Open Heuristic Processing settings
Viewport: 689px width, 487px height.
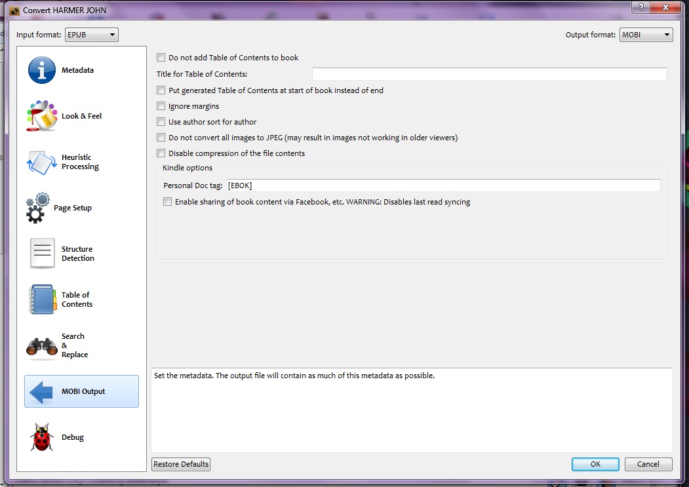pyautogui.click(x=80, y=162)
